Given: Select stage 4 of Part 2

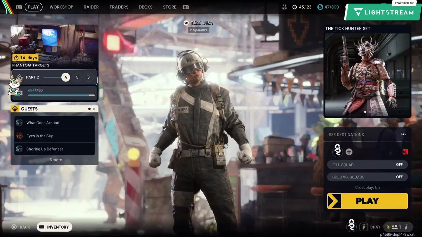Looking at the screenshot, I should [66, 77].
